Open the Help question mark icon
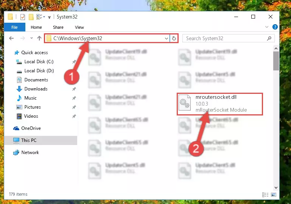The image size is (291, 204). 275,27
